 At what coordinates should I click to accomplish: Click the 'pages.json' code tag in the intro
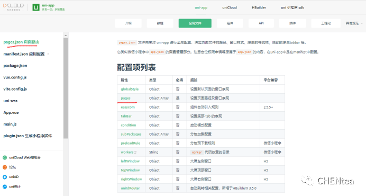pos(127,42)
